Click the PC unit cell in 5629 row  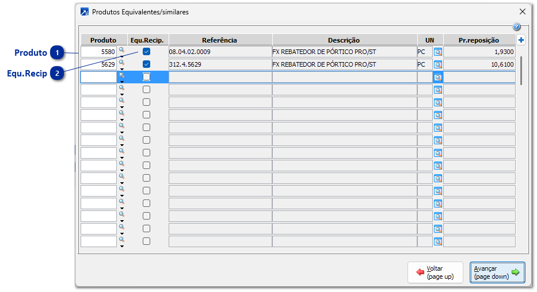pyautogui.click(x=425, y=64)
